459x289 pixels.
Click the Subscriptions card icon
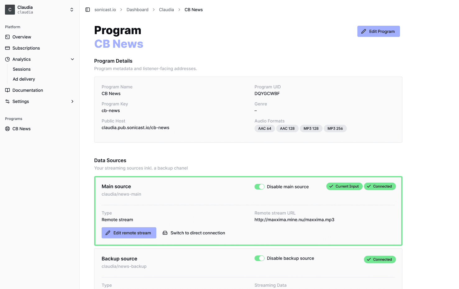pyautogui.click(x=7, y=48)
